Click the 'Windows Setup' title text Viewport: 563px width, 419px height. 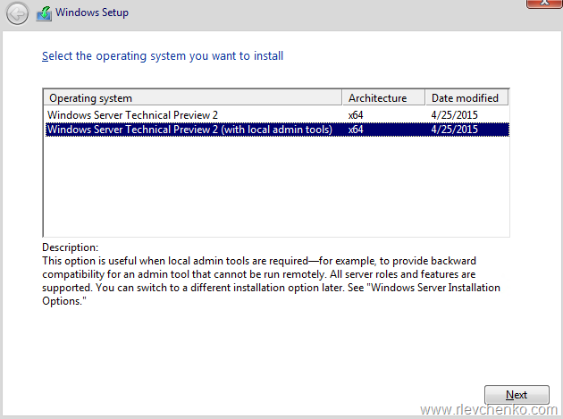pos(92,13)
